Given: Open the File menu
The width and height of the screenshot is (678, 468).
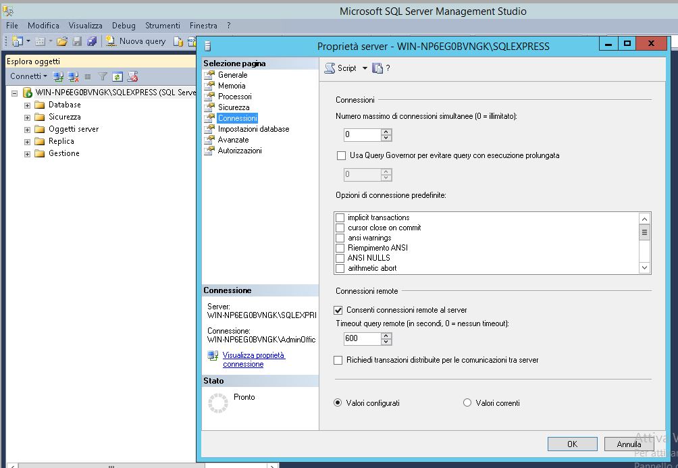Looking at the screenshot, I should [12, 26].
